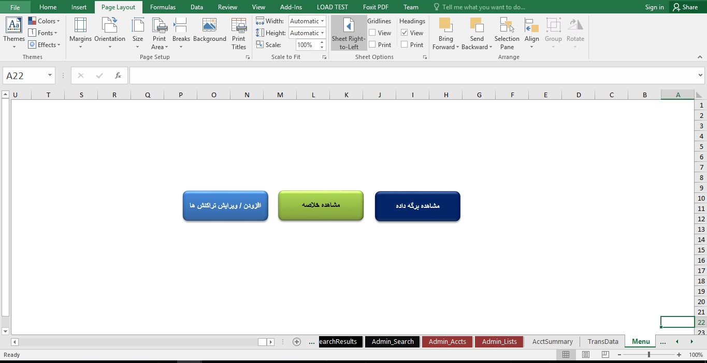The height and width of the screenshot is (363, 707).
Task: Open theme Effects dropdown
Action: 45,44
